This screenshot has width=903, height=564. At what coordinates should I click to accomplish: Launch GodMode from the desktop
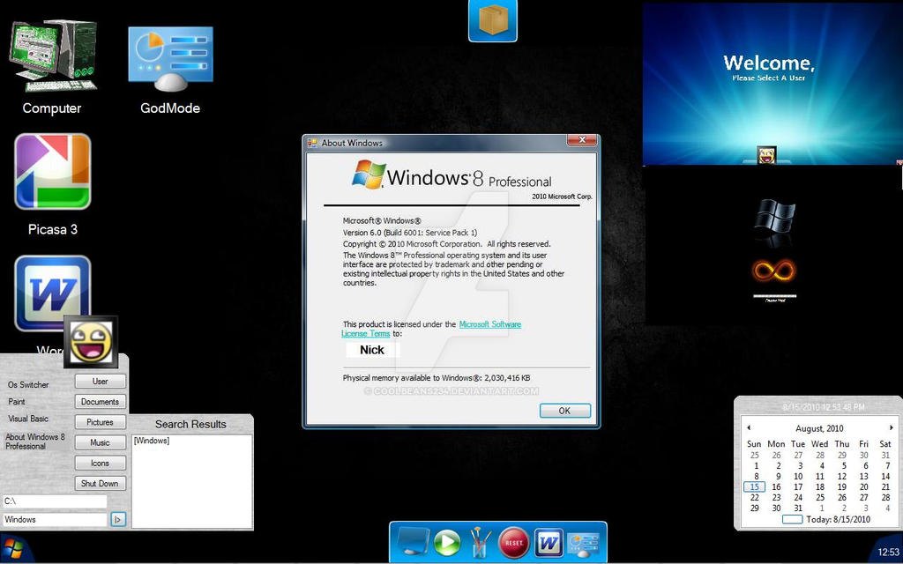pos(169,57)
